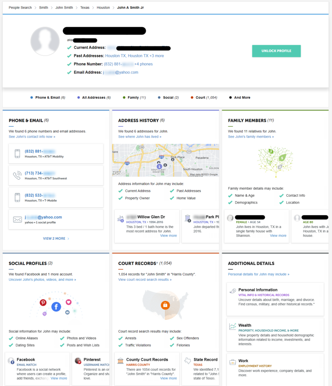Click the locked USA map icon in Court Records
332x386 pixels.
(165, 305)
